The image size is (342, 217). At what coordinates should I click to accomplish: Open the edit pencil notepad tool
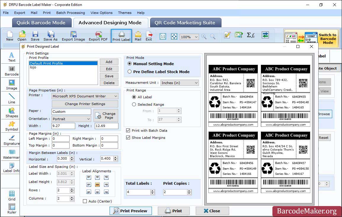227,35
